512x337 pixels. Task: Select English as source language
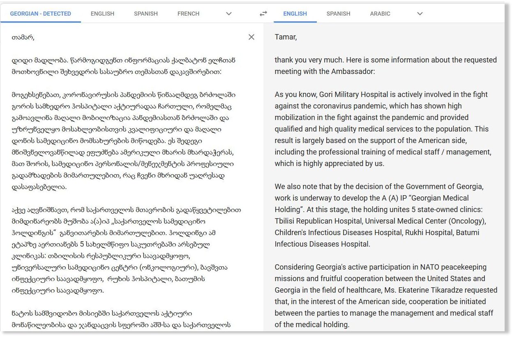[x=102, y=14]
